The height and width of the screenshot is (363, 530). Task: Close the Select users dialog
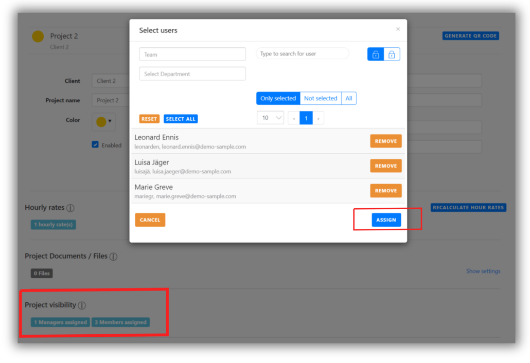pyautogui.click(x=398, y=29)
